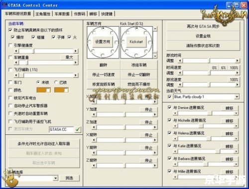Click left arrow of 时间速度 slider

pyautogui.click(x=180, y=73)
